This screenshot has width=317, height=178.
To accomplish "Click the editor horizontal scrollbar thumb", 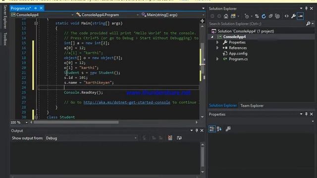I will pyautogui.click(x=76, y=122).
